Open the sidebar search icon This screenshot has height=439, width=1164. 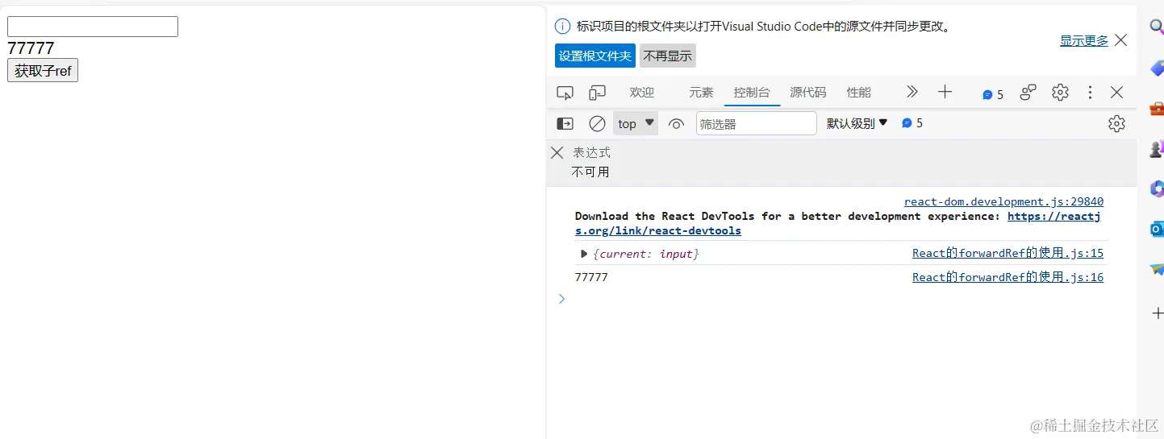tap(1158, 27)
